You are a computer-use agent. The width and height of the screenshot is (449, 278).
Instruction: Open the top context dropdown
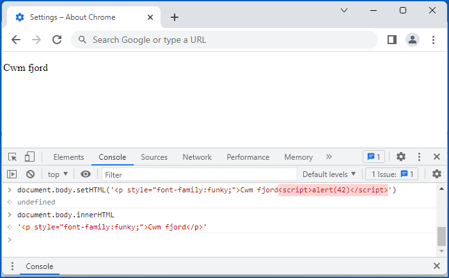(x=58, y=174)
